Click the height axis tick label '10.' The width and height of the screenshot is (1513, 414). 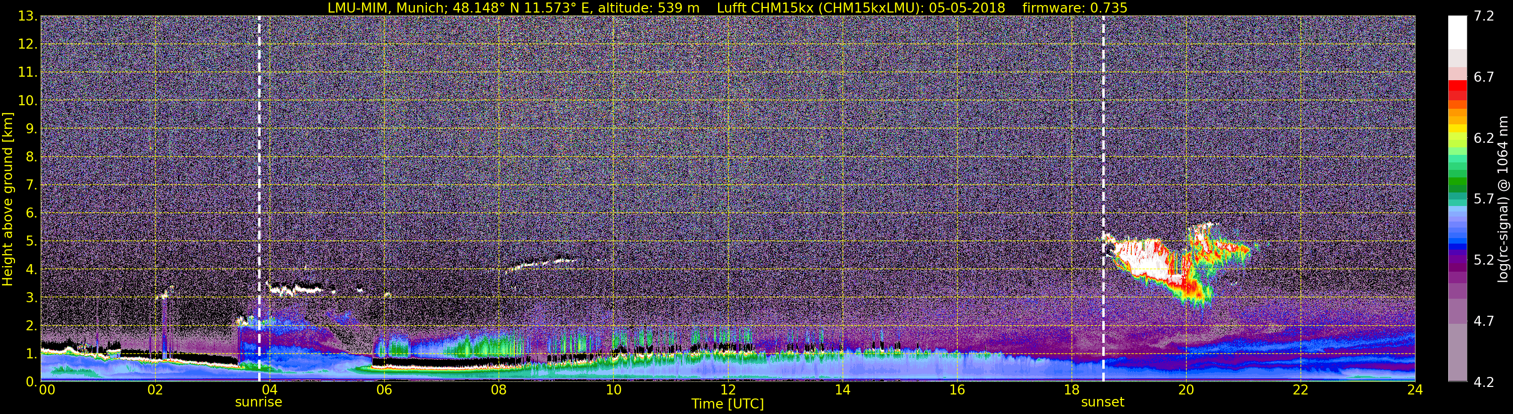pos(28,100)
